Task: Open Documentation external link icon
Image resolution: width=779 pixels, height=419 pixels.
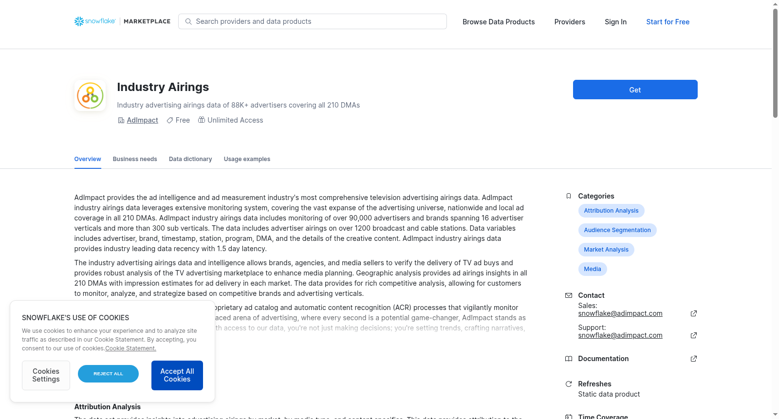Action: 694,359
